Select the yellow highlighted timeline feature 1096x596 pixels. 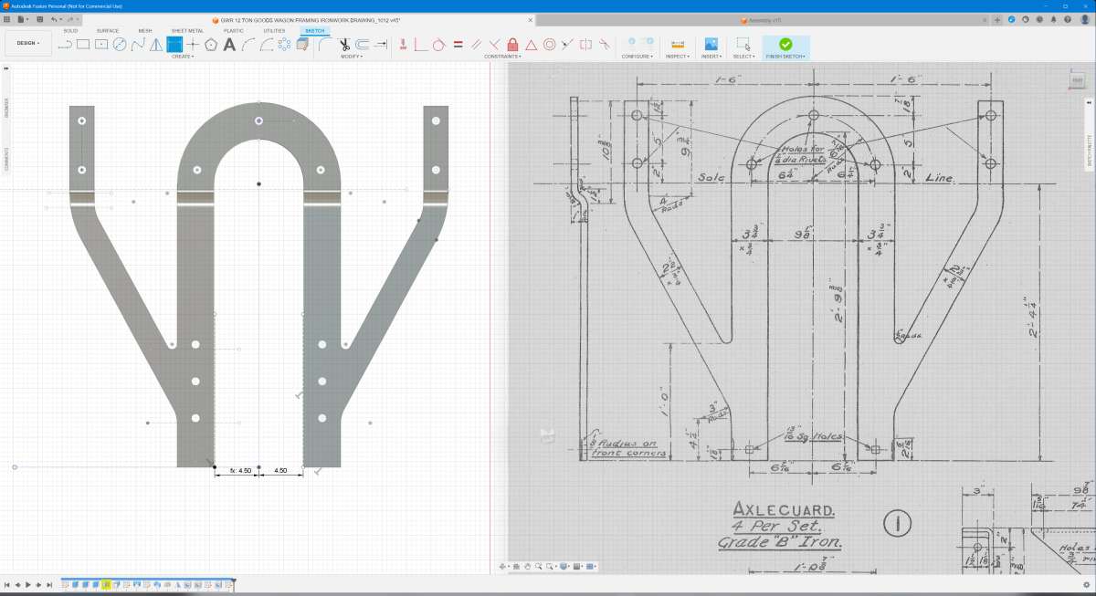tap(106, 584)
